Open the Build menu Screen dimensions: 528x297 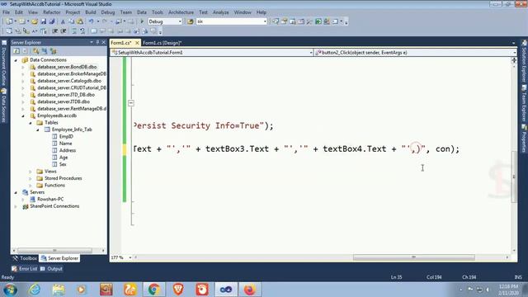[x=90, y=12]
